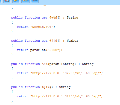120x105 pixels.
Task: Click the §8§ function name
Action: click(x=45, y=64)
